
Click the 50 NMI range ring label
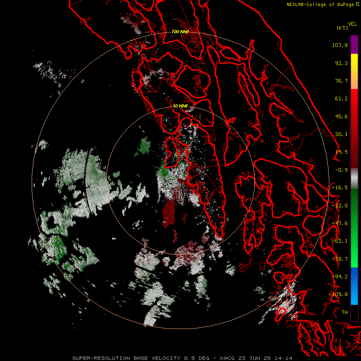pyautogui.click(x=180, y=106)
